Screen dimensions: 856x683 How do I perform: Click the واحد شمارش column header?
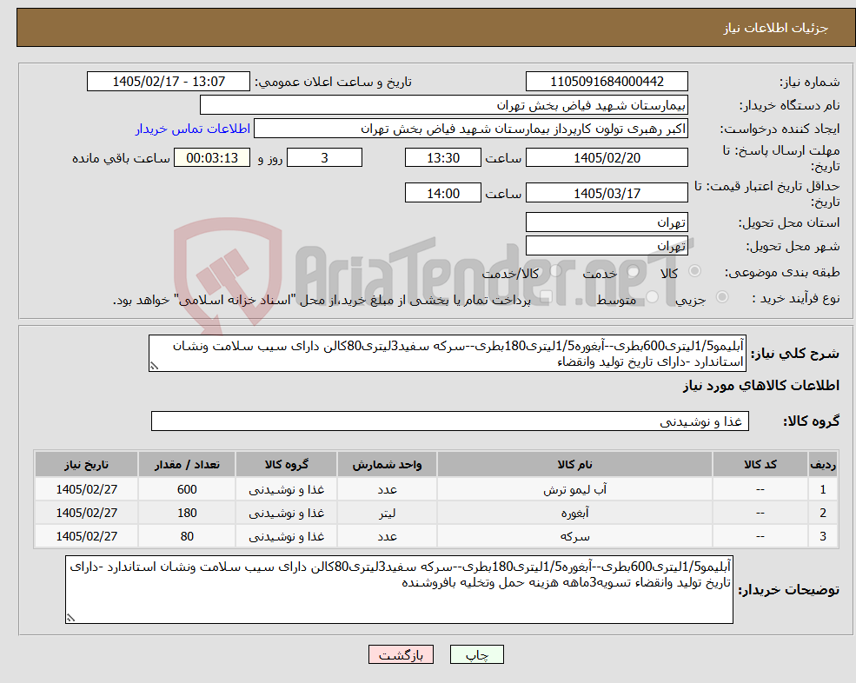[x=387, y=465]
